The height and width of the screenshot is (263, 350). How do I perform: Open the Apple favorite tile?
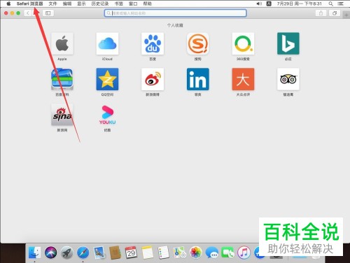click(62, 43)
